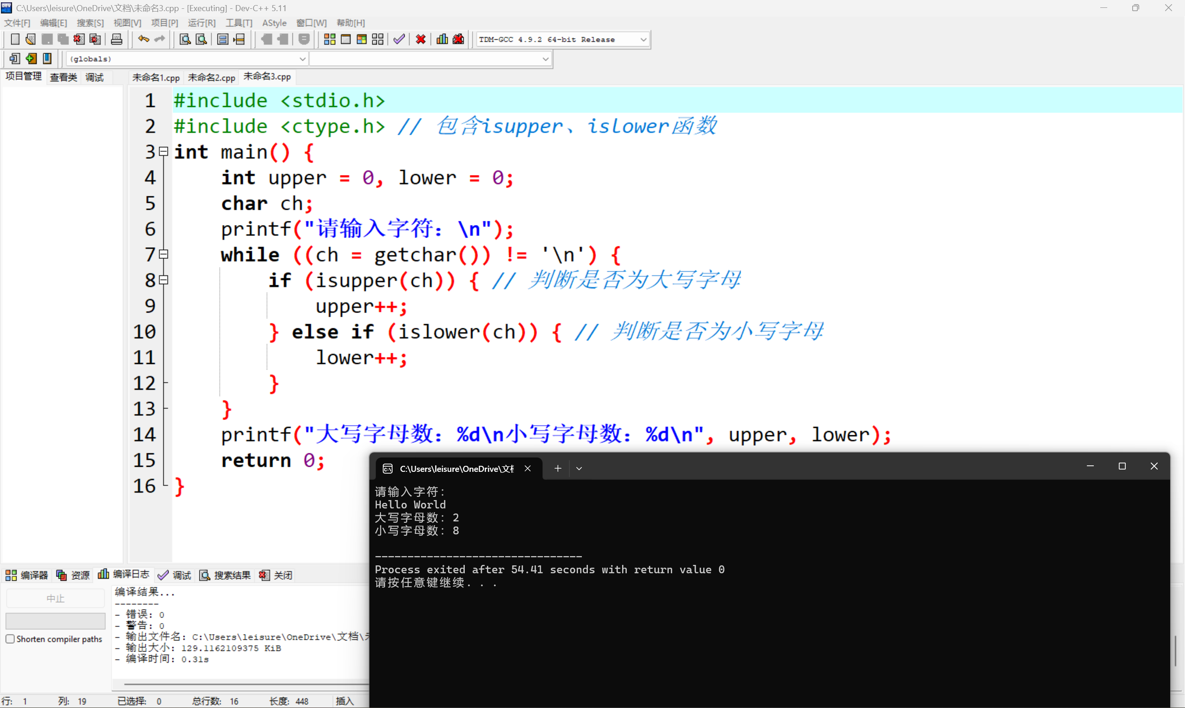Print the current source file
This screenshot has height=708, width=1185.
pos(116,39)
